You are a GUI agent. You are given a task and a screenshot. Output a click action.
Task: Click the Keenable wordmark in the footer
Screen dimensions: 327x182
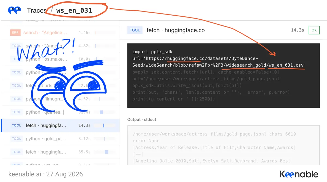299,174
